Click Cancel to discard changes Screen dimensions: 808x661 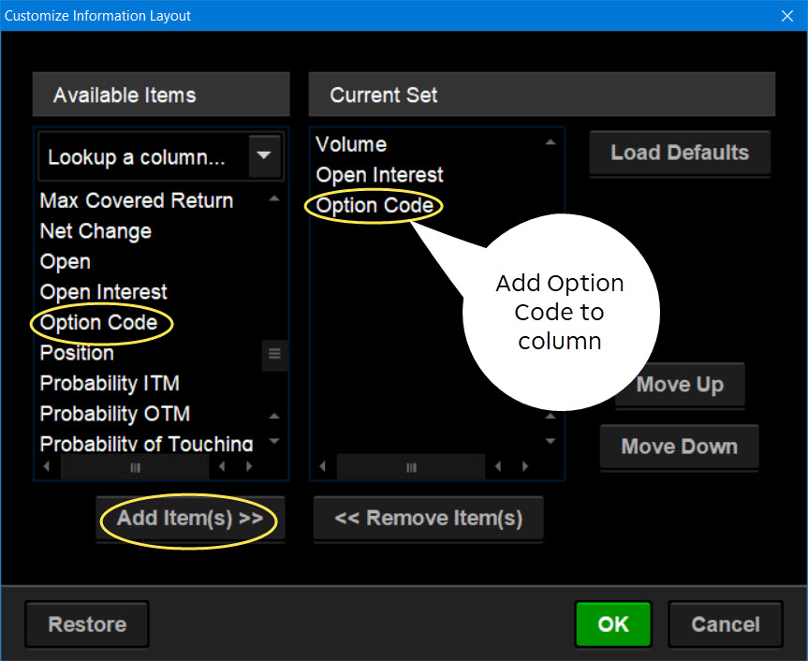[x=725, y=624]
